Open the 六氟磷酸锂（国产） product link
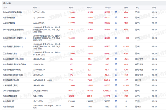This screenshot has width=166, height=110. click(x=11, y=86)
